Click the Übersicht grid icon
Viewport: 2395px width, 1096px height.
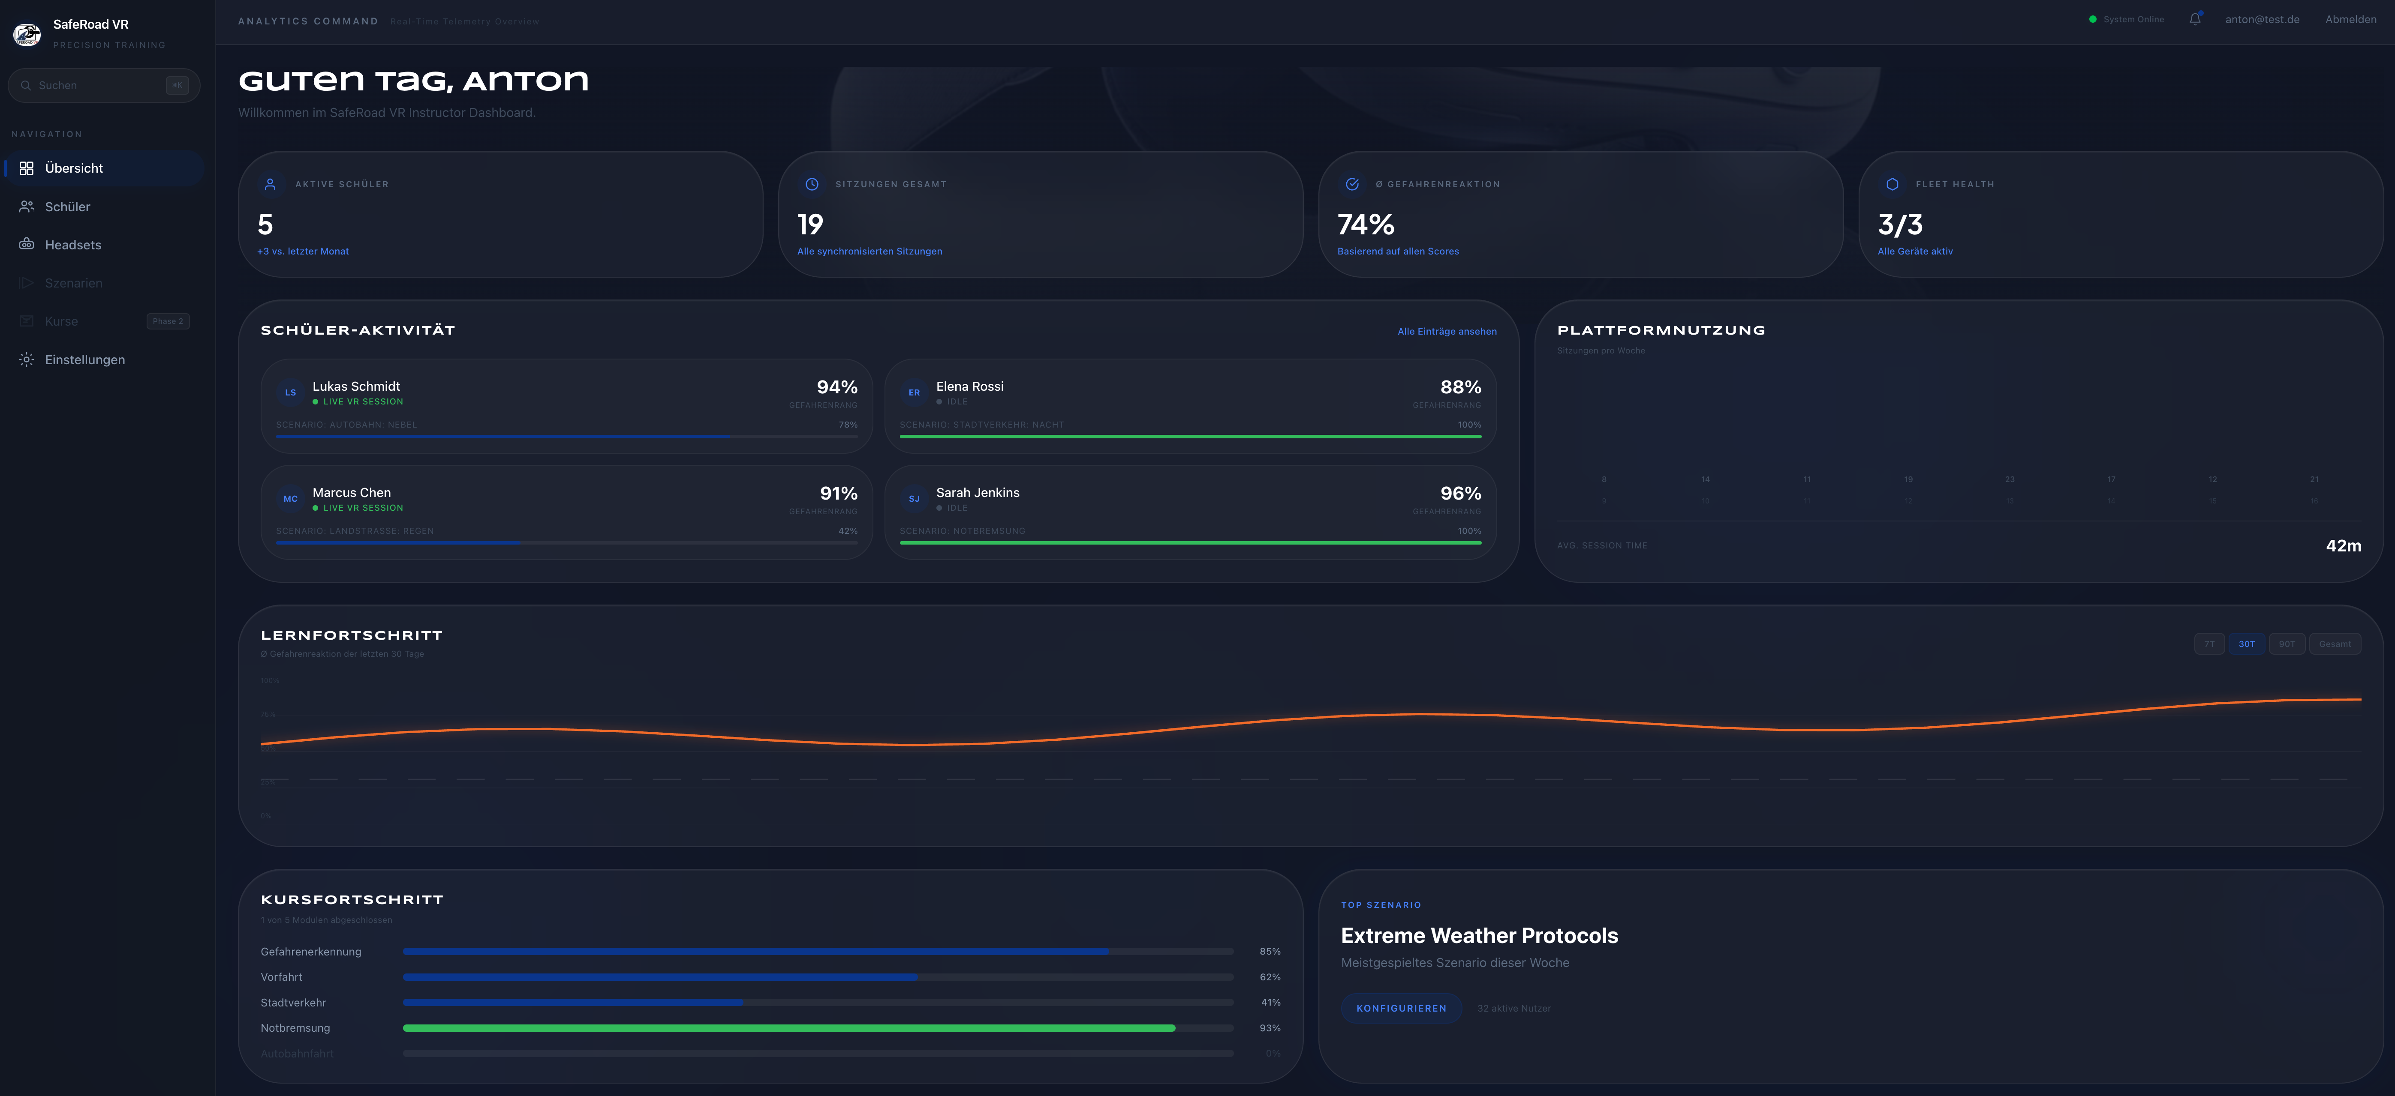27,168
